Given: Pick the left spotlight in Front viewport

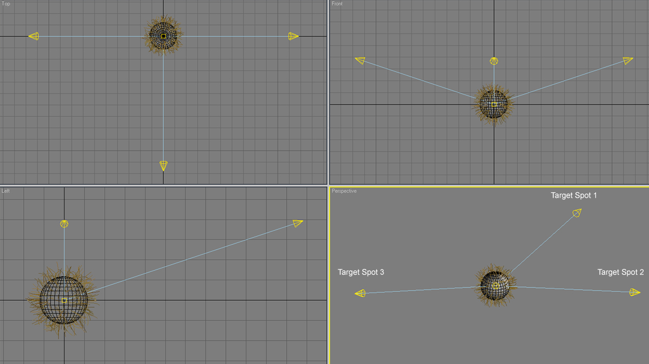Looking at the screenshot, I should 360,60.
